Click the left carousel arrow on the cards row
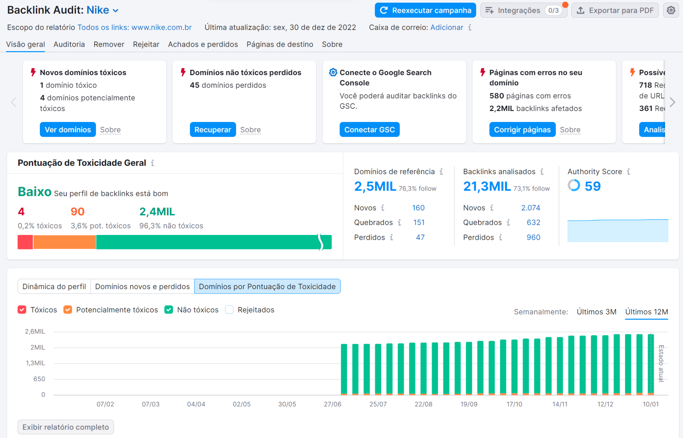This screenshot has height=438, width=683. click(13, 102)
